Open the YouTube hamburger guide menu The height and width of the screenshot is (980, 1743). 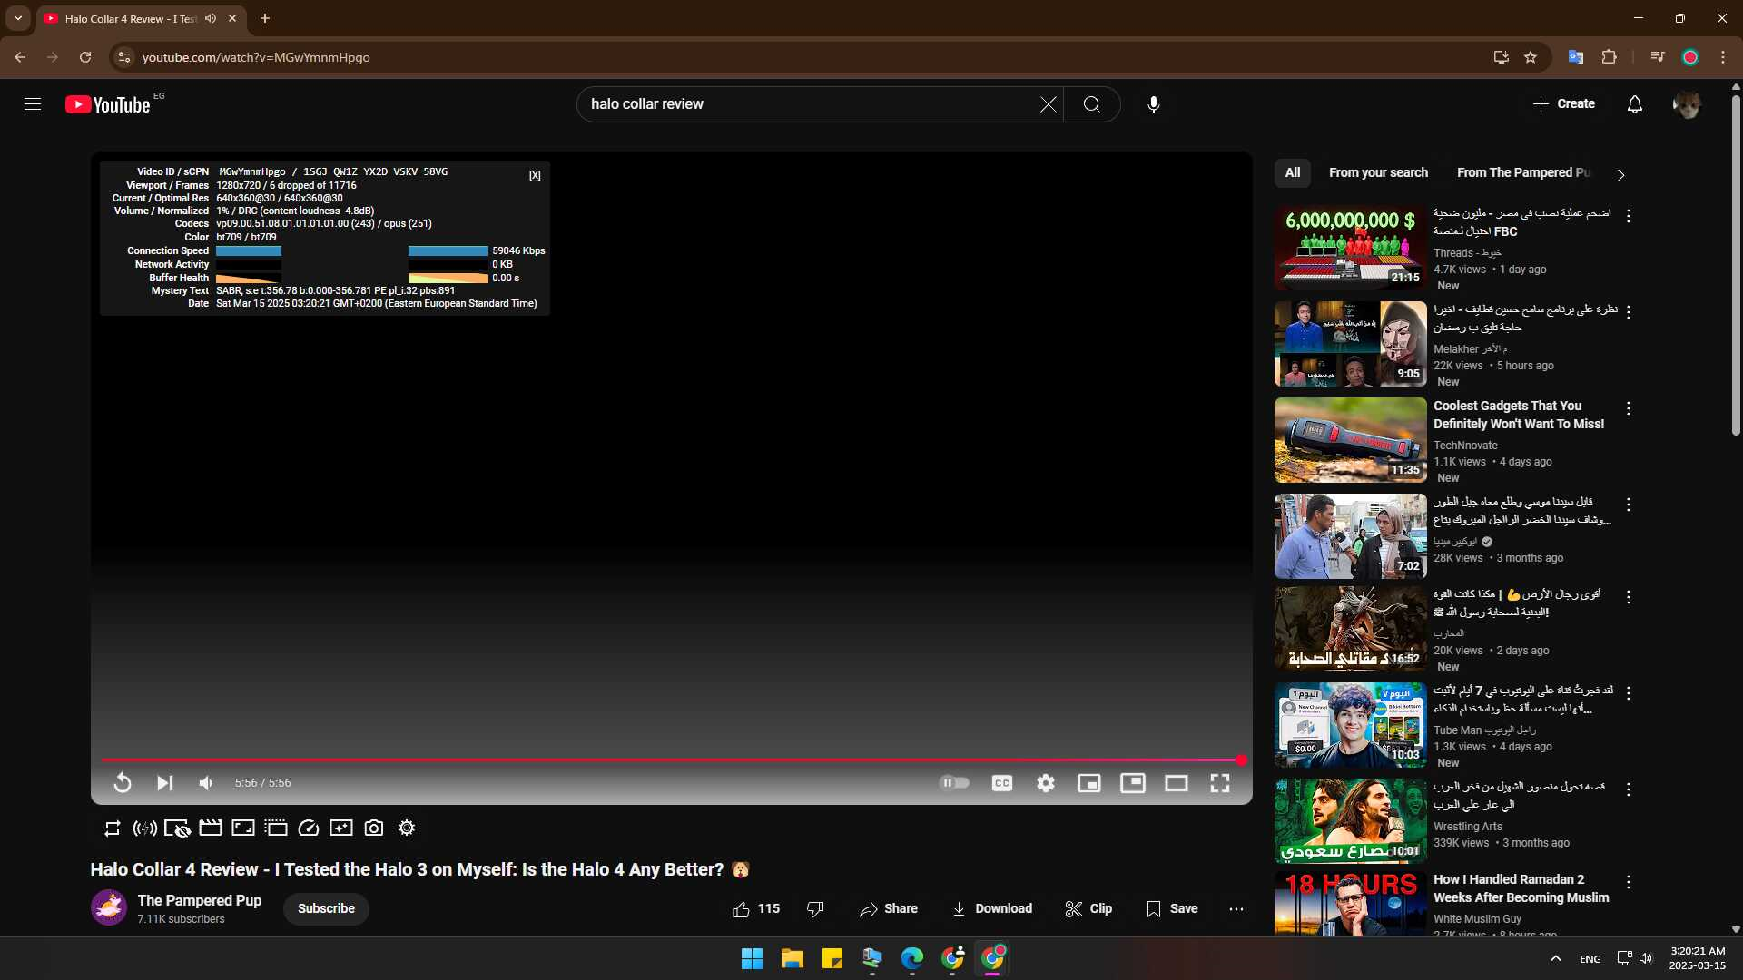[33, 104]
